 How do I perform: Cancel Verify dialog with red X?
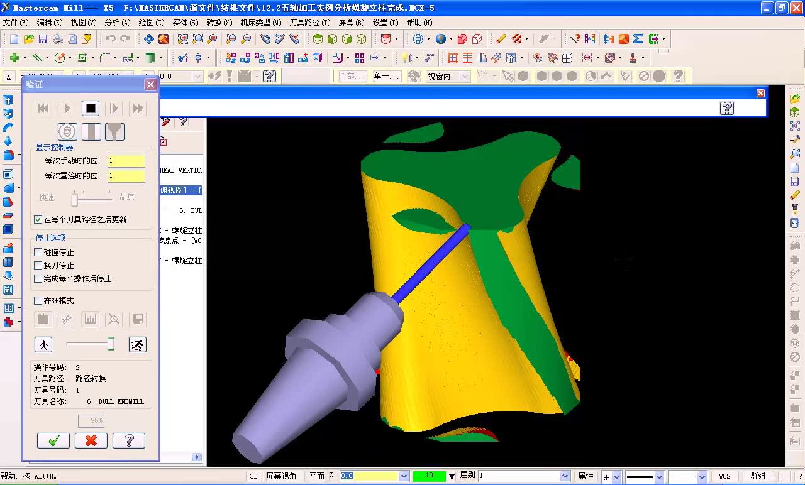pos(91,440)
